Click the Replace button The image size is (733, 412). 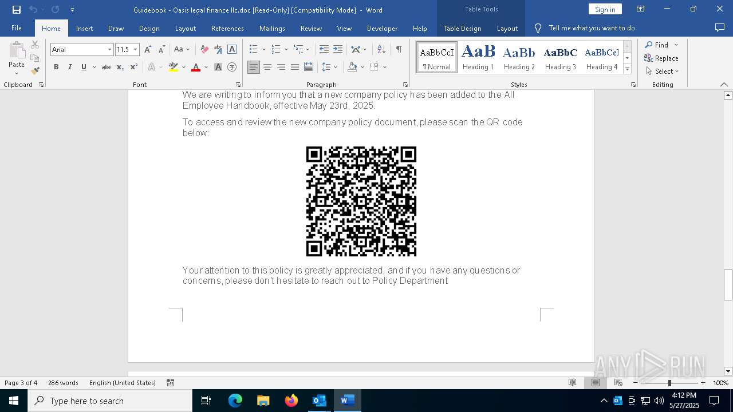(661, 58)
